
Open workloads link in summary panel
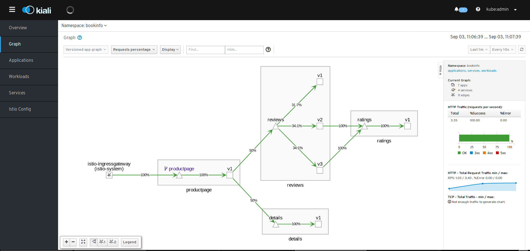point(489,71)
